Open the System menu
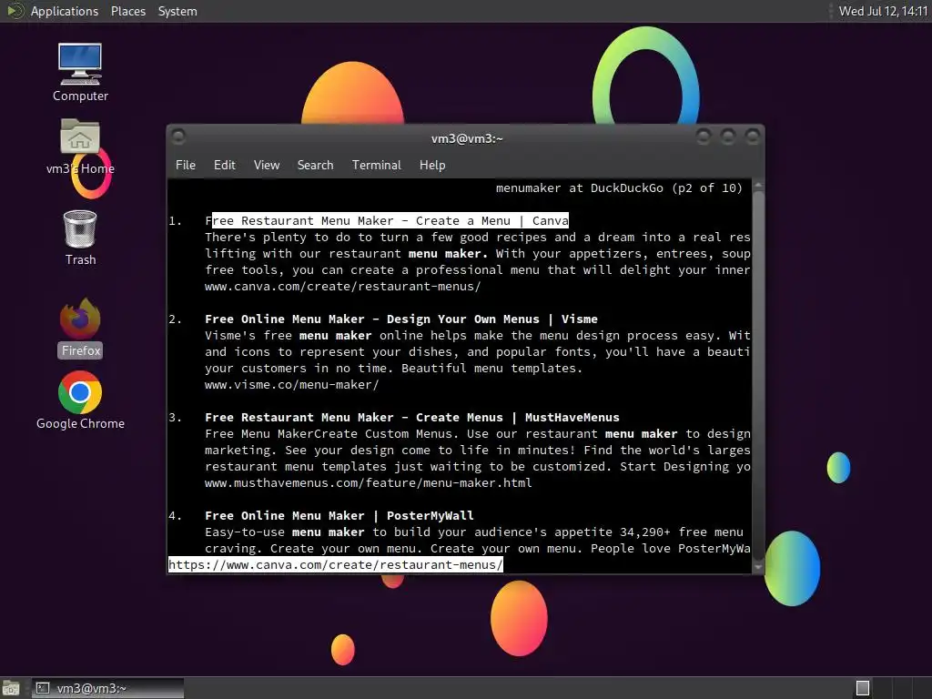Image resolution: width=932 pixels, height=699 pixels. tap(177, 11)
